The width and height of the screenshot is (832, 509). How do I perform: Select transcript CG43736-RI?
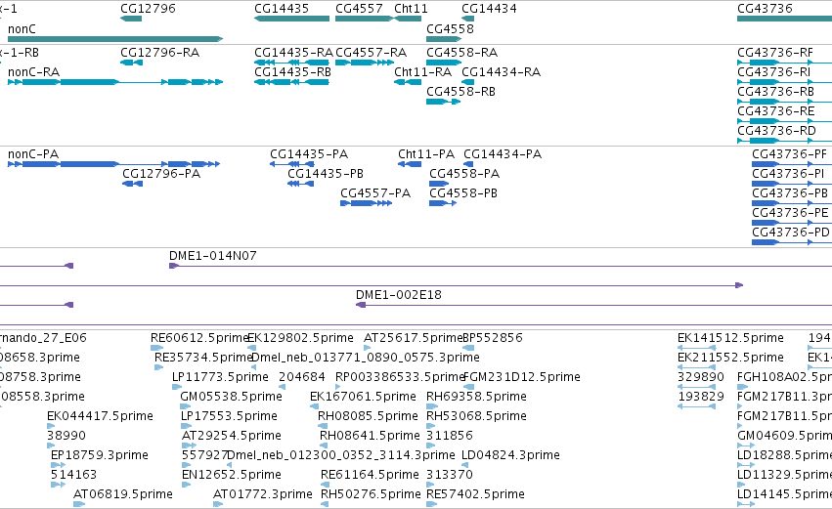(x=785, y=82)
